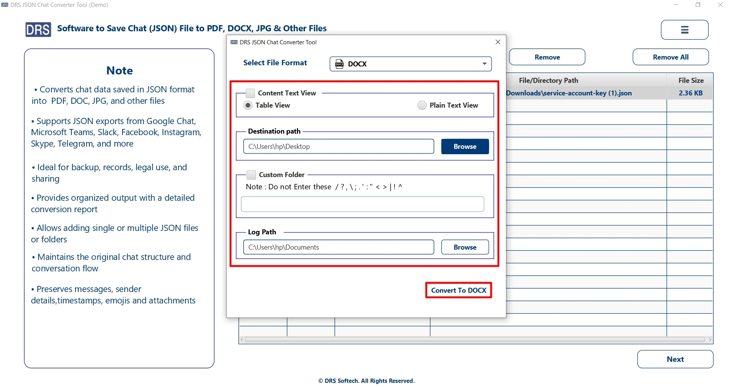Browse for the Log Path

(x=465, y=247)
